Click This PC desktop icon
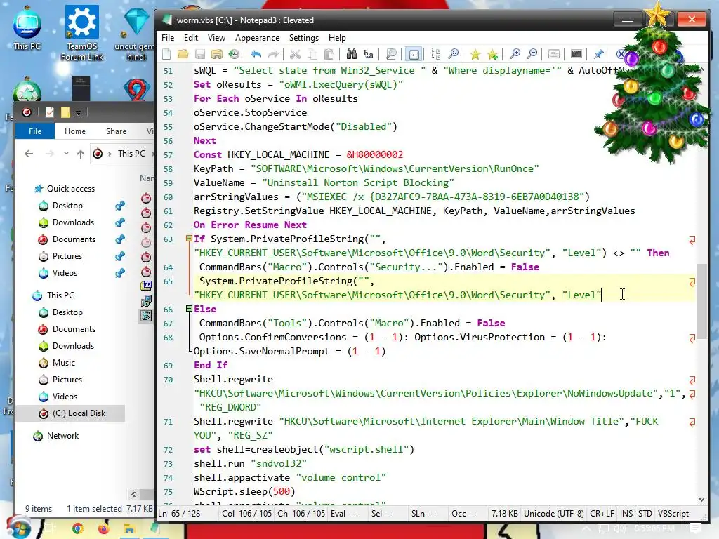Viewport: 719px width, 539px height. (27, 28)
